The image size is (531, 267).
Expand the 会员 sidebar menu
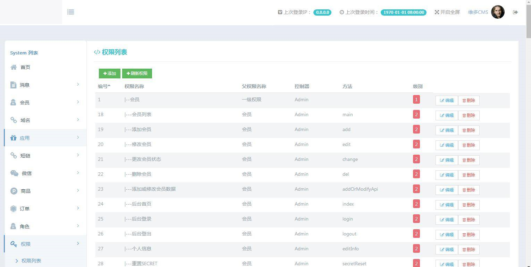point(45,102)
